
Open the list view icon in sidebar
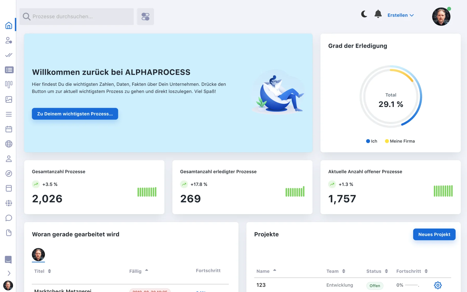[x=9, y=70]
